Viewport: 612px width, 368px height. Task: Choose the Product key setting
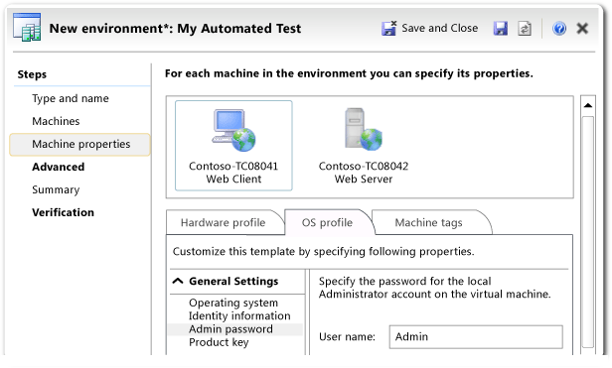click(219, 342)
